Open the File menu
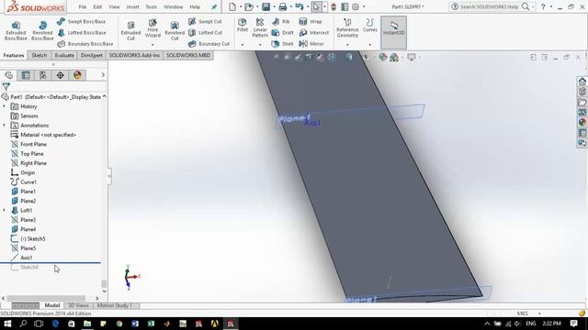 (83, 6)
